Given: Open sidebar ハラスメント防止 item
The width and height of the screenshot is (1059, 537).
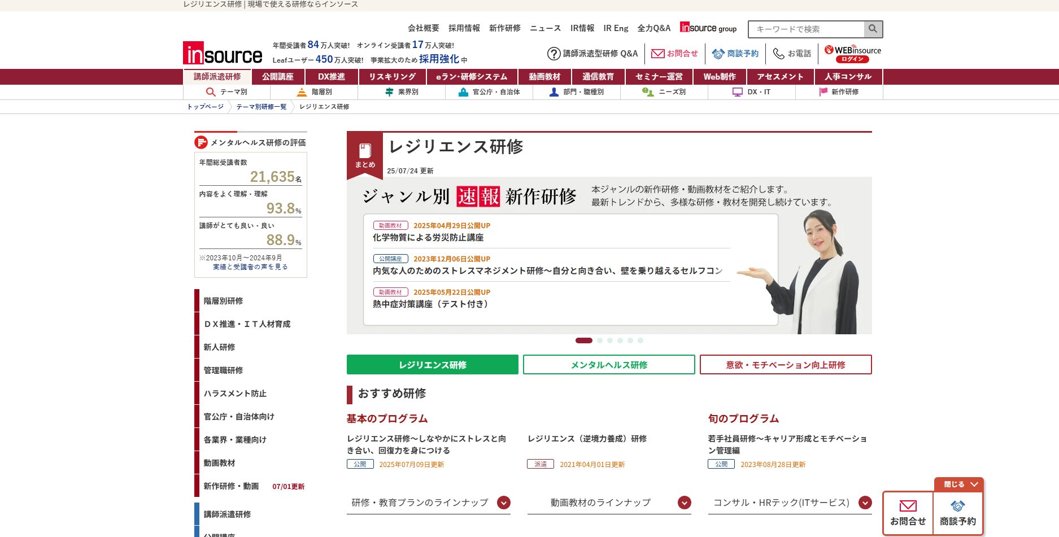Looking at the screenshot, I should pyautogui.click(x=235, y=394).
